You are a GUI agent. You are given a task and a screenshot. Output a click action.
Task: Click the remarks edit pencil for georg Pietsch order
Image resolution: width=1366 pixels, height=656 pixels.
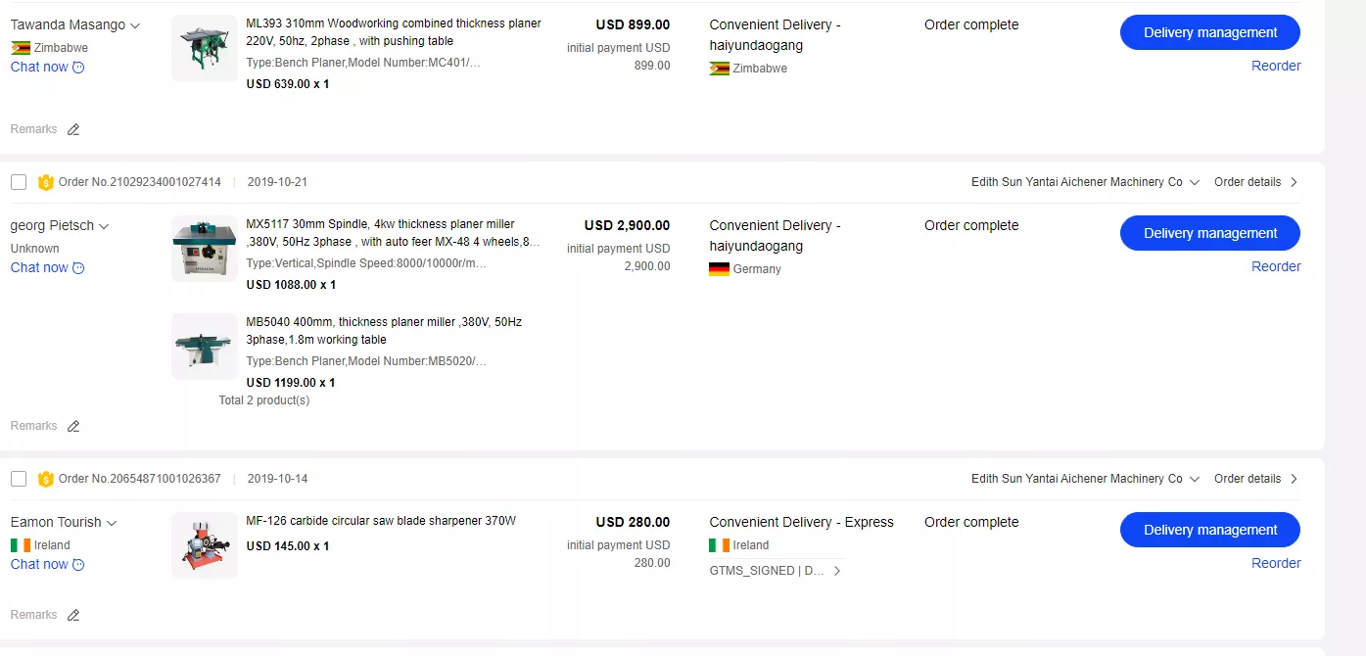click(x=73, y=426)
